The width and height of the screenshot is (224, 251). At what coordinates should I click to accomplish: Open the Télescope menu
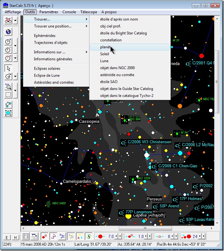[x=89, y=12]
